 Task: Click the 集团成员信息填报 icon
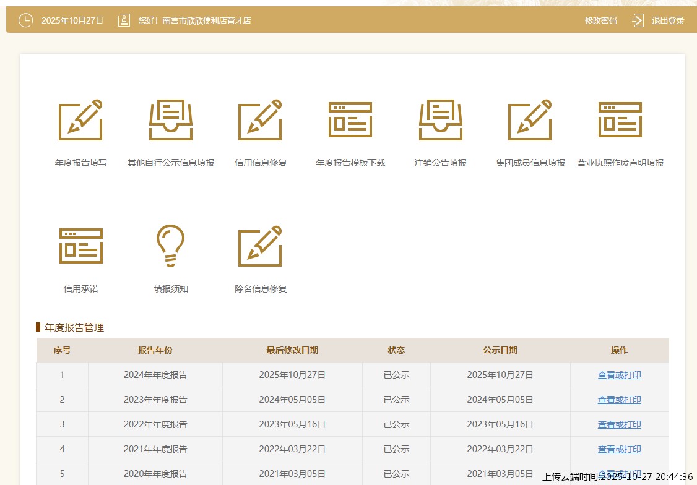pyautogui.click(x=530, y=121)
